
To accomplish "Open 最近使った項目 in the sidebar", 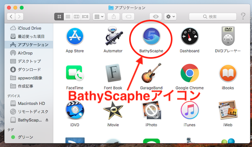I will click(x=29, y=37).
